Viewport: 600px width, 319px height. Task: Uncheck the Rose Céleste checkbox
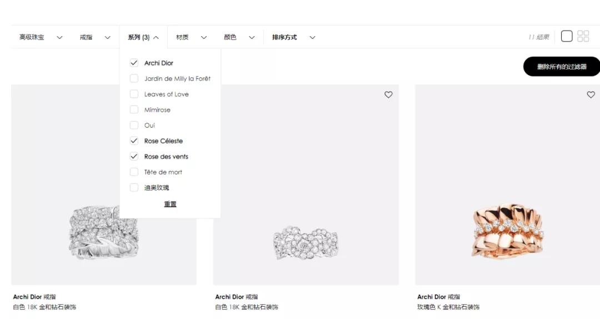(134, 141)
